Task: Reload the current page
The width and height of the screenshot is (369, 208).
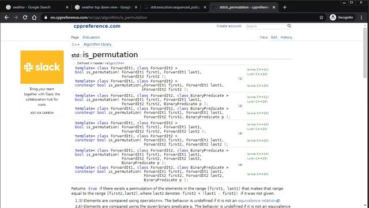Action: (x=25, y=17)
